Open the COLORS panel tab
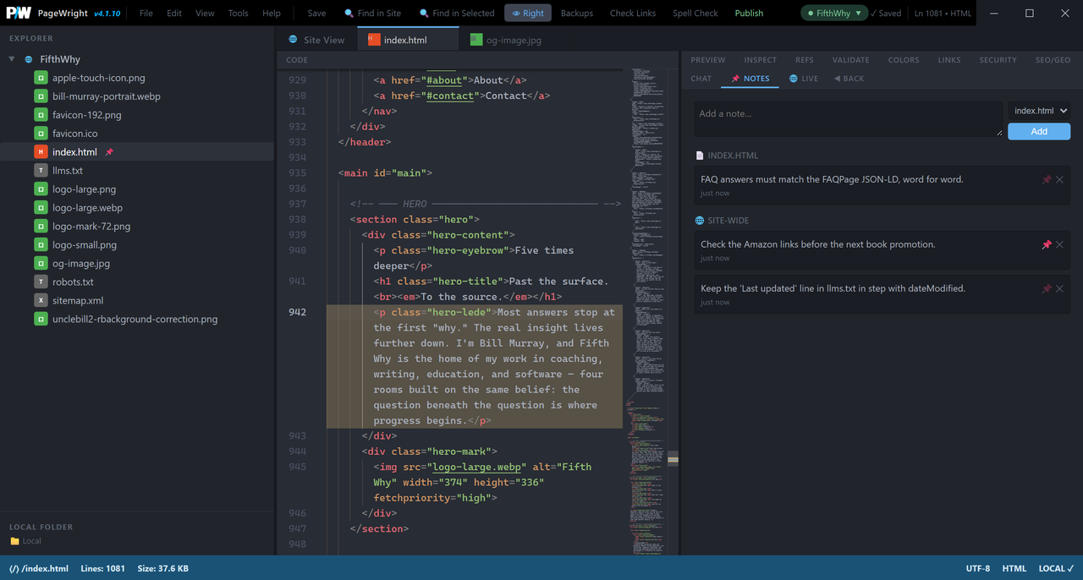The width and height of the screenshot is (1083, 580). [x=904, y=60]
